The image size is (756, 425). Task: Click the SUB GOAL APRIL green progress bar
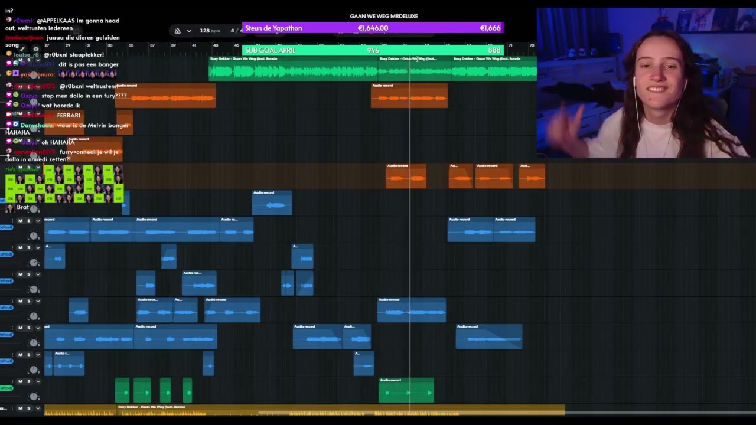click(373, 50)
